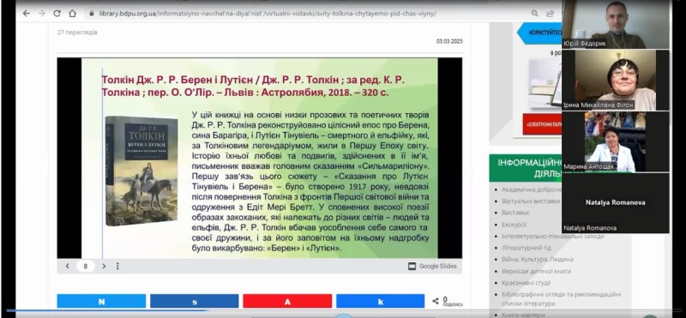Screen dimensions: 686x318
Task: Select Юрій Федорик's video thumbnail
Action: (615, 25)
